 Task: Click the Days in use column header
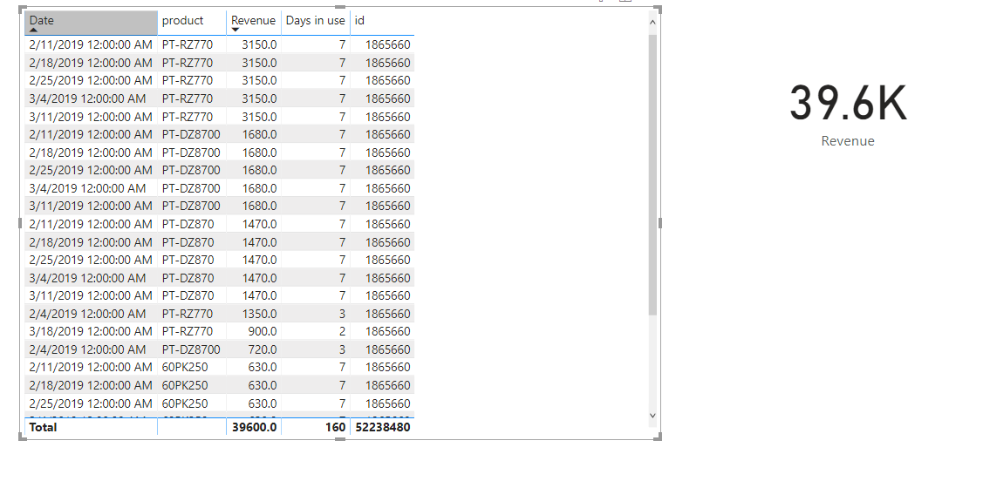(316, 23)
